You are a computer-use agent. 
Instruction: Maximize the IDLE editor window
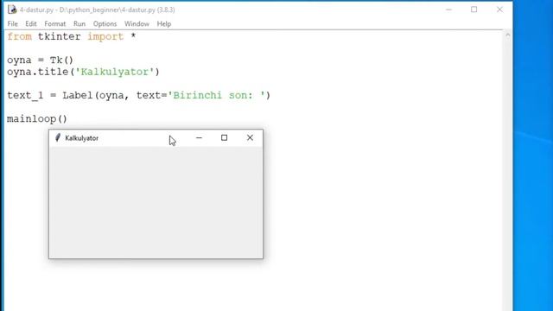click(x=474, y=10)
